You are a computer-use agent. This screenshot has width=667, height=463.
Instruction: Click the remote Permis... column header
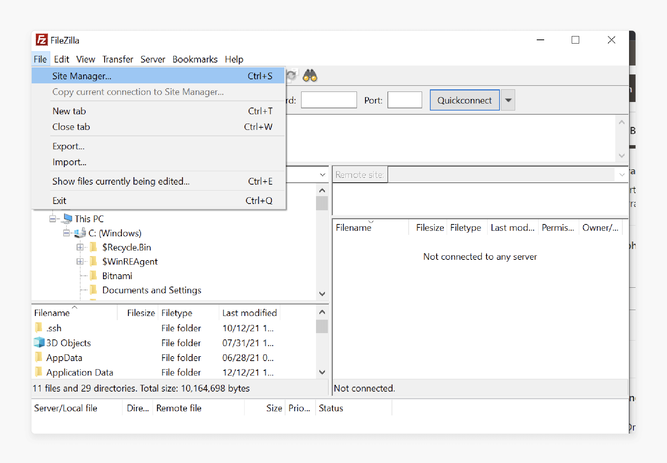pyautogui.click(x=558, y=227)
